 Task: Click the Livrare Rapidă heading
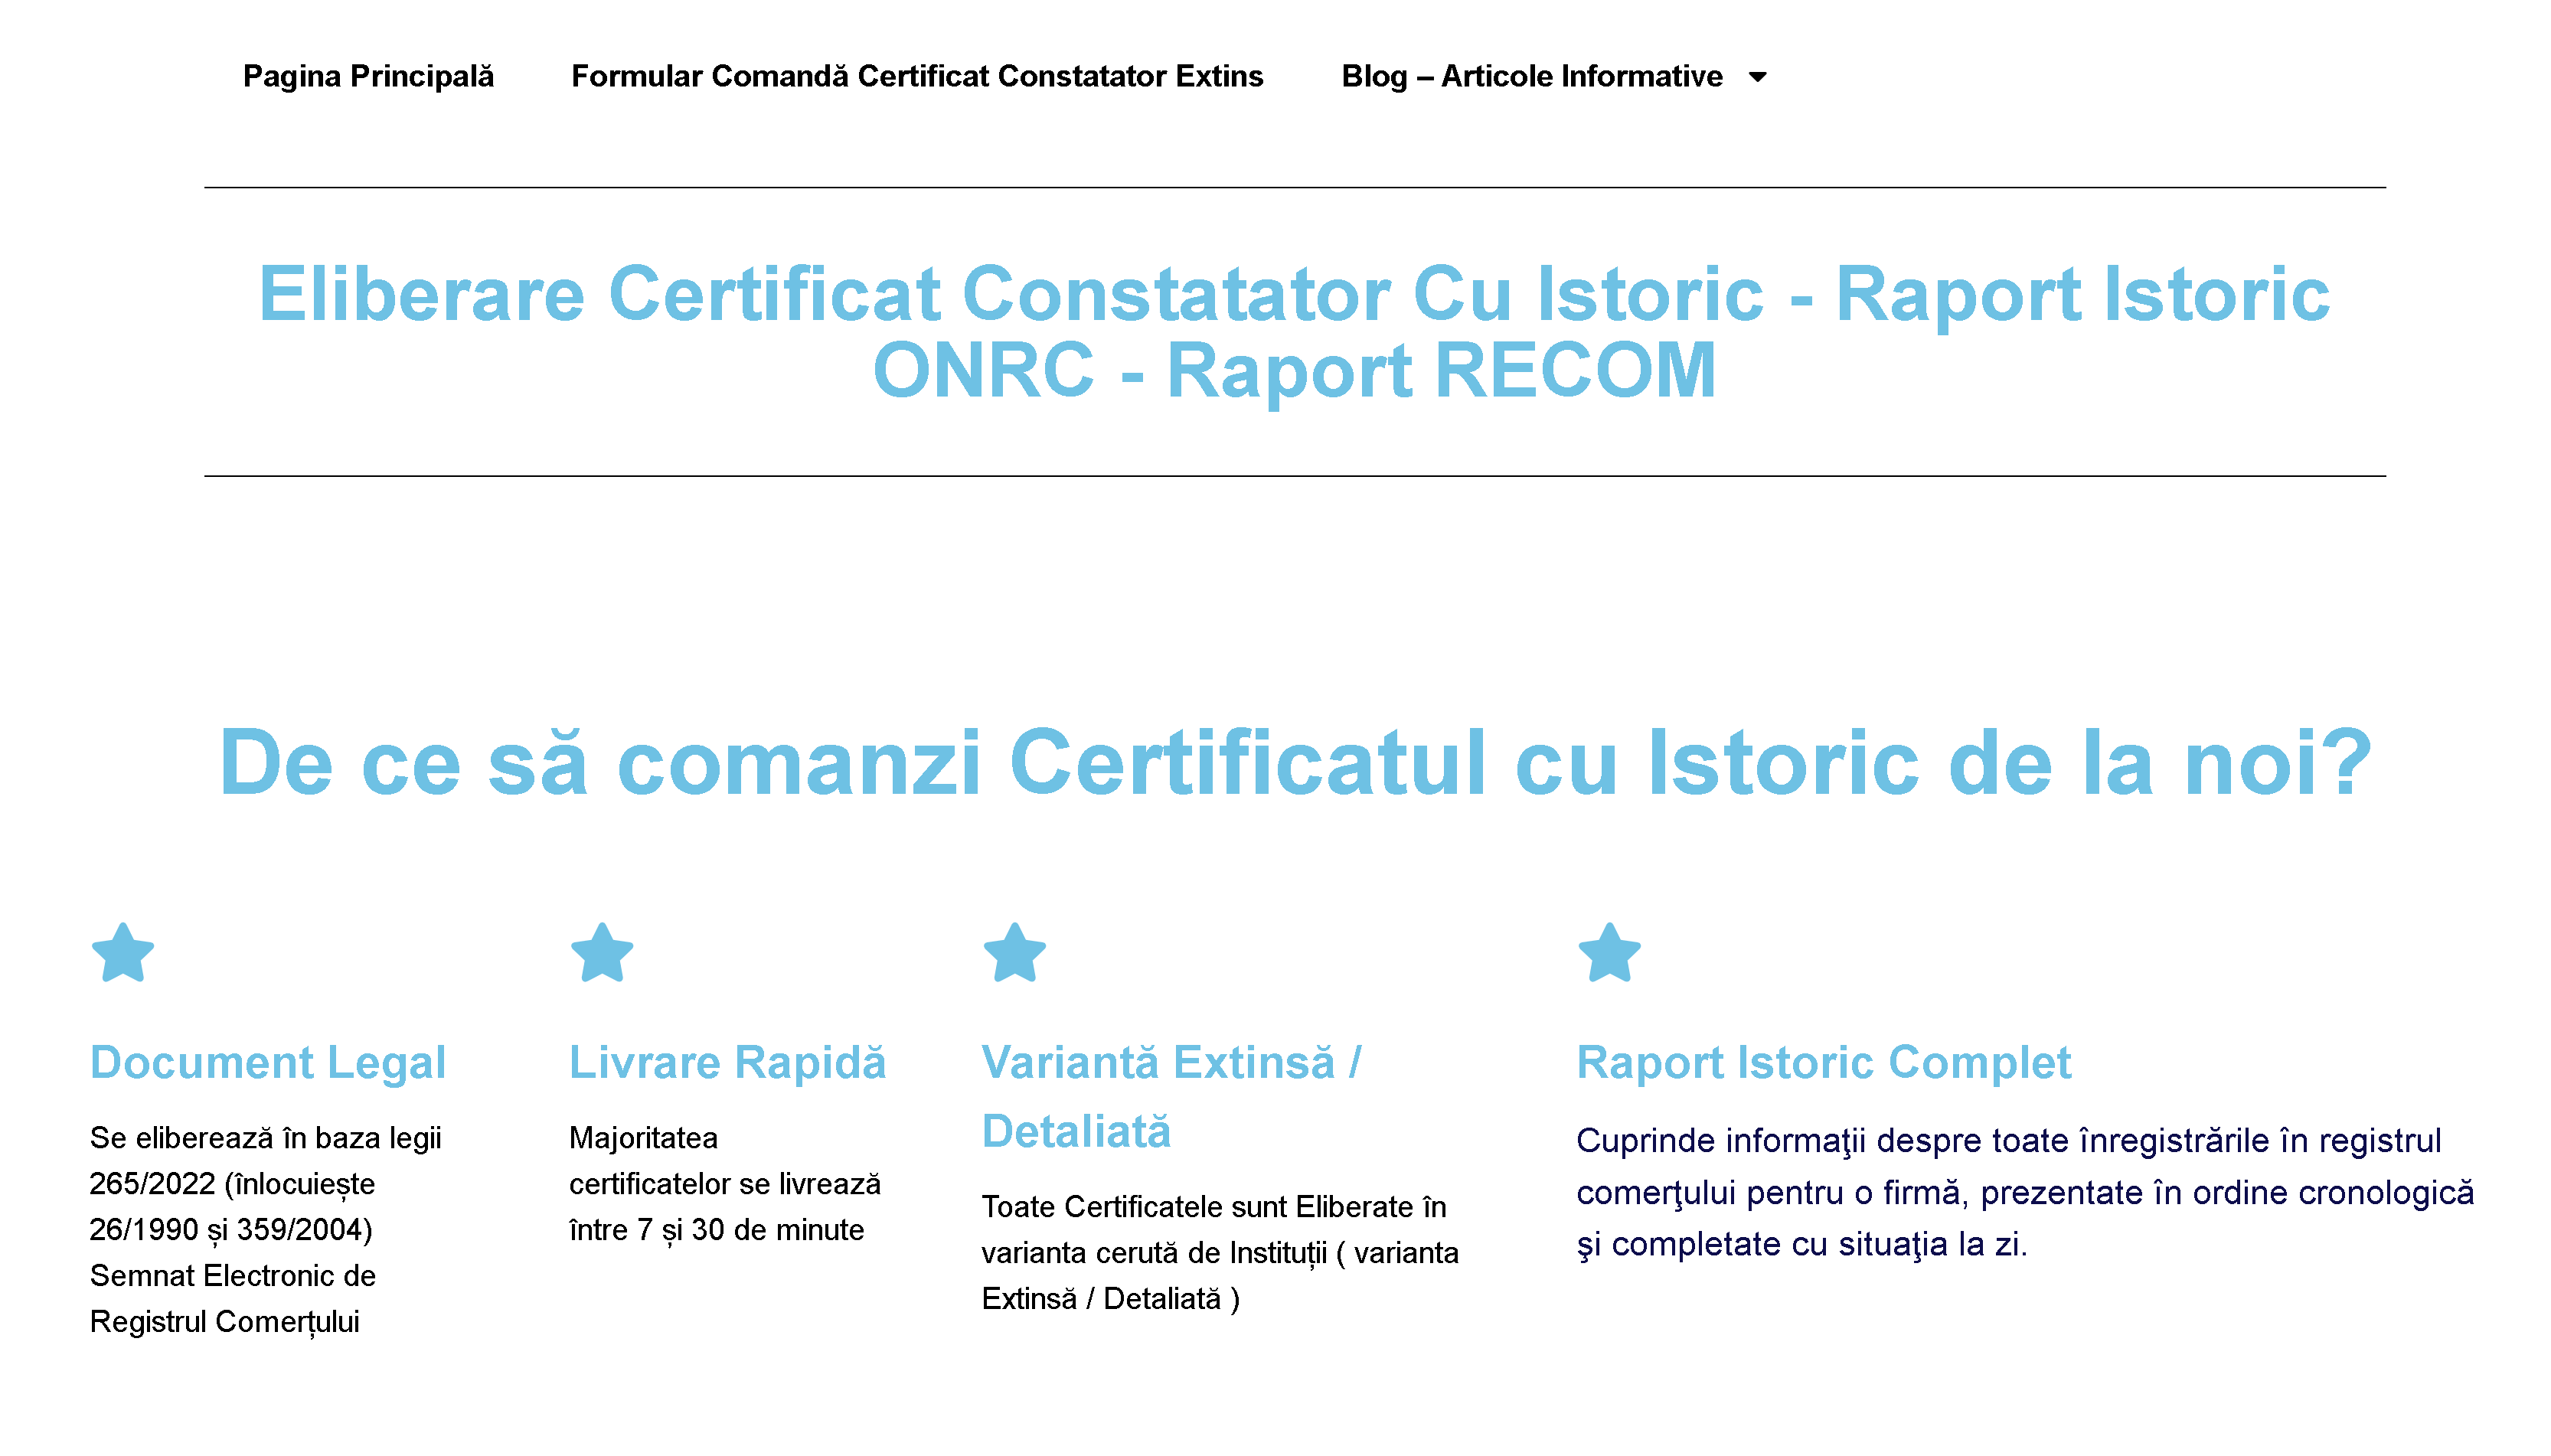[727, 1062]
